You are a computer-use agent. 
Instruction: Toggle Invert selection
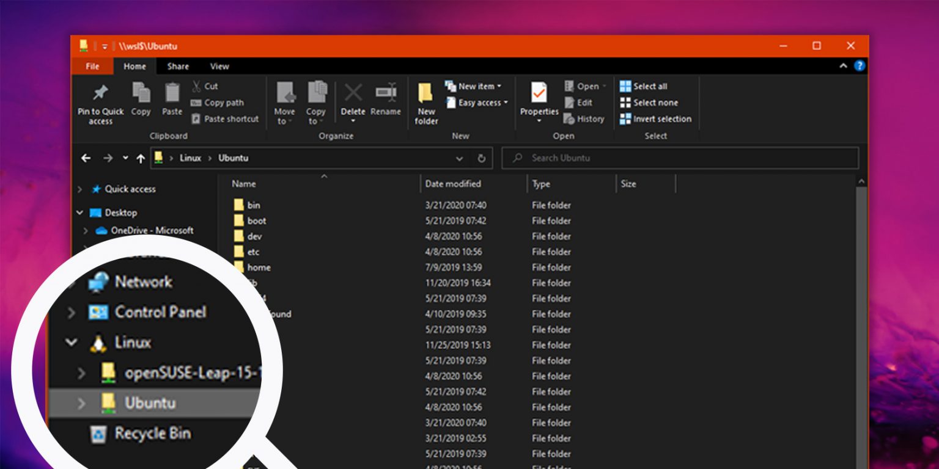click(x=656, y=119)
